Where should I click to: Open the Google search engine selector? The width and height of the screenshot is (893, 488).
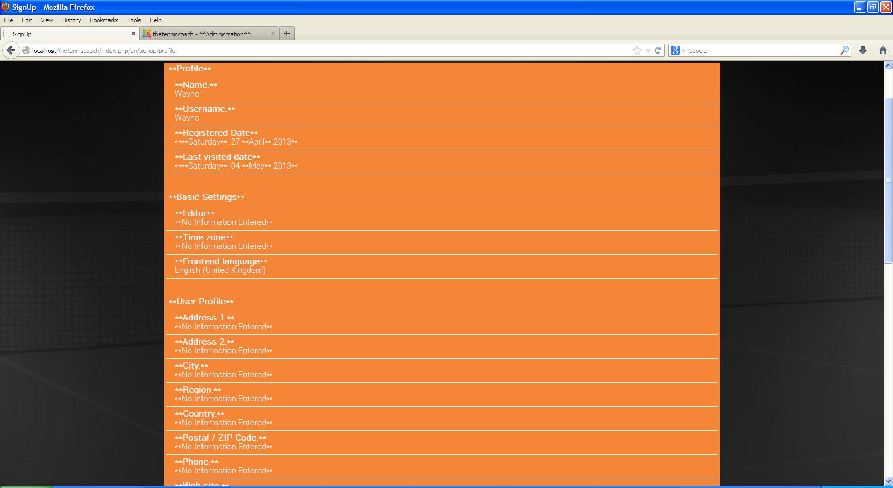[x=678, y=50]
